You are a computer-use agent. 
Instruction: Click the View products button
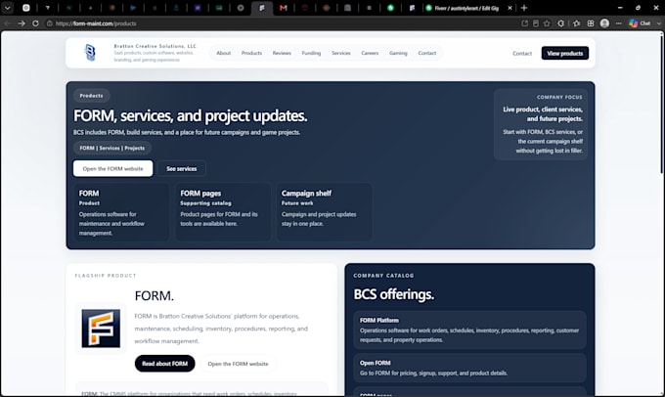pyautogui.click(x=565, y=53)
